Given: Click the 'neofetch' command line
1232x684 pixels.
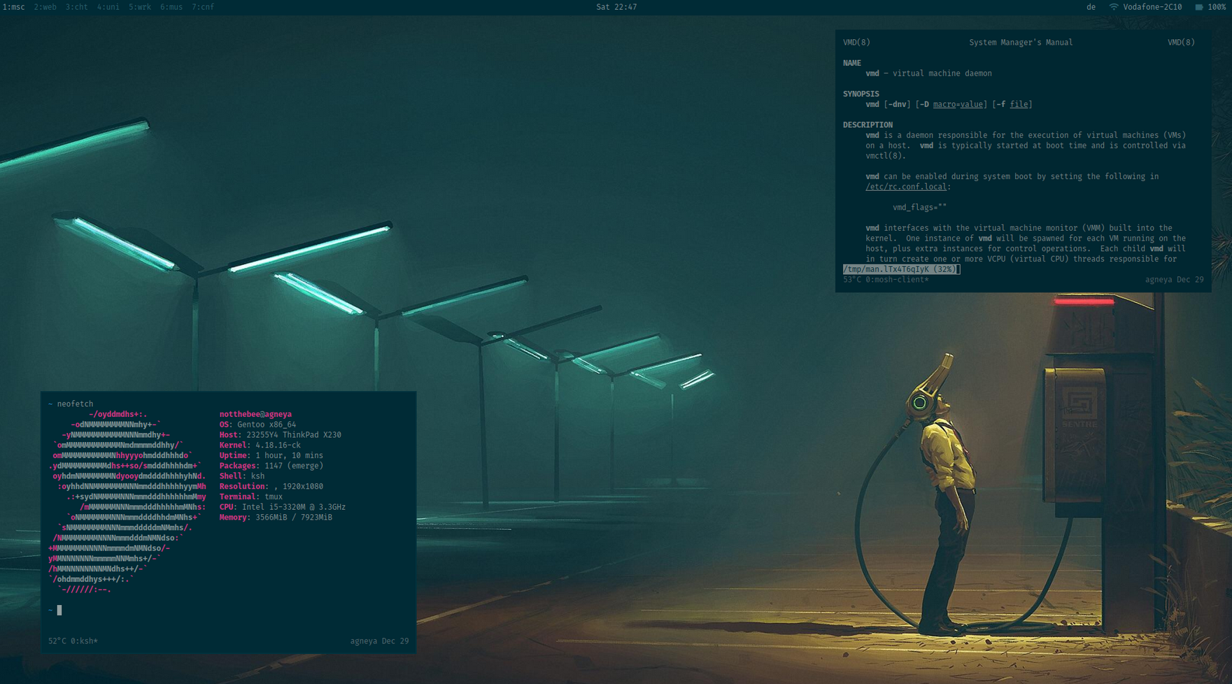Looking at the screenshot, I should tap(75, 404).
